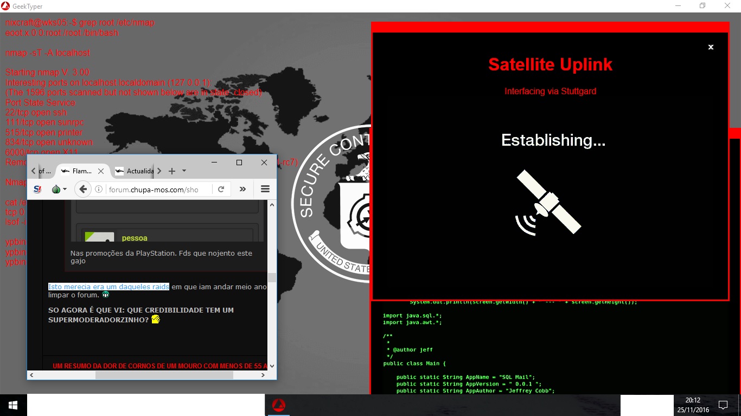Click the Secure Contain seal logo

tap(330, 204)
